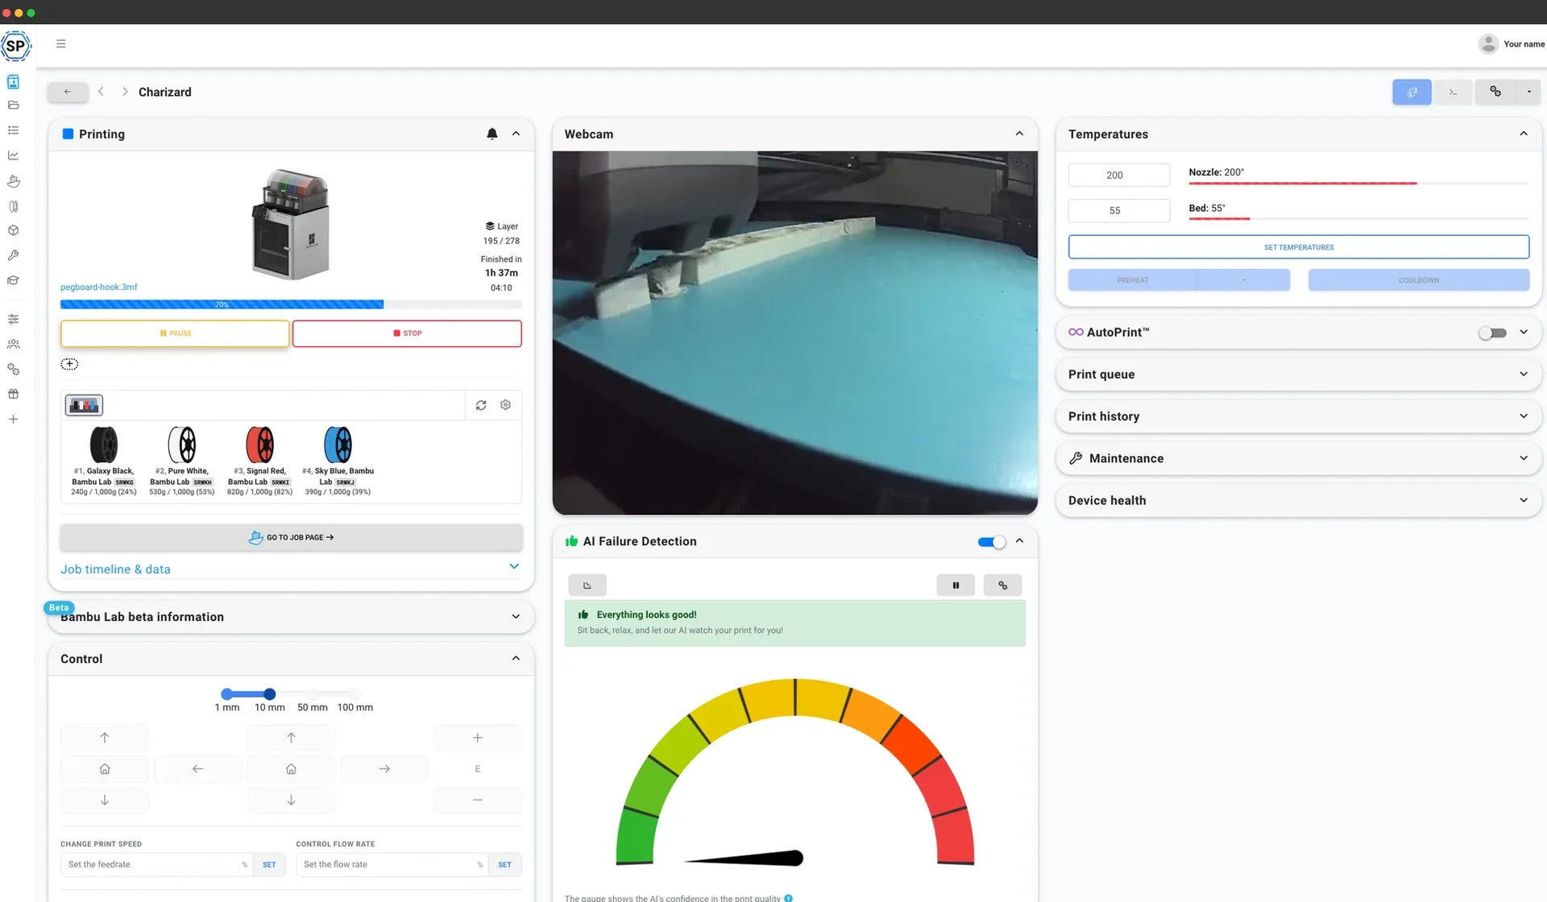Open the statistics chart in sidebar

click(13, 155)
